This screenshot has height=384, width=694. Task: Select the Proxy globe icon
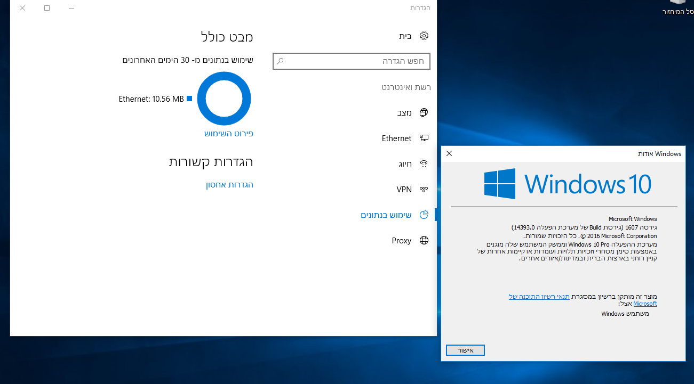click(x=424, y=240)
